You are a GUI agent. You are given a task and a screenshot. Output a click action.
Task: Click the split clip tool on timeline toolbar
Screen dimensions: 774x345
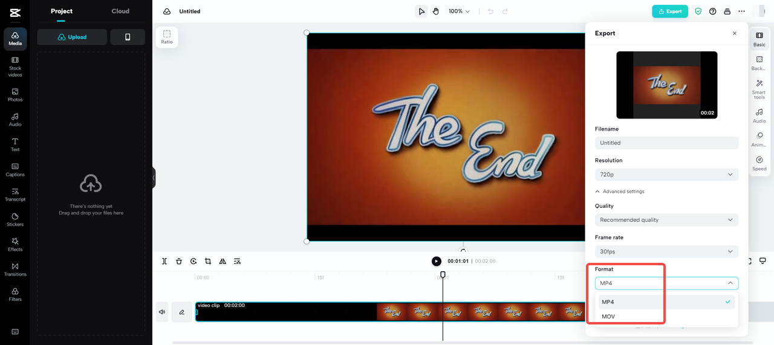[164, 261]
